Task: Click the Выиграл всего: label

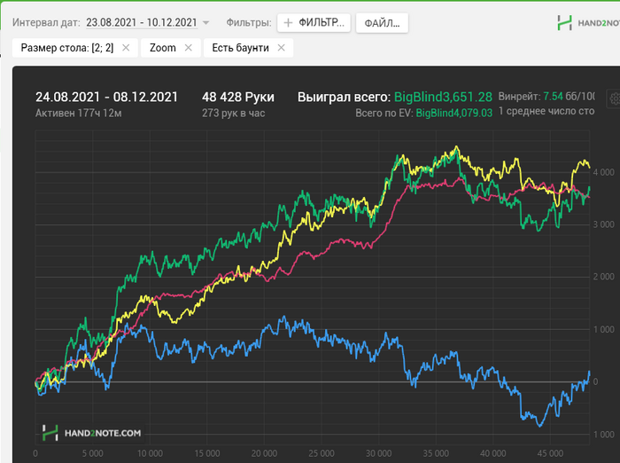Action: coord(344,97)
